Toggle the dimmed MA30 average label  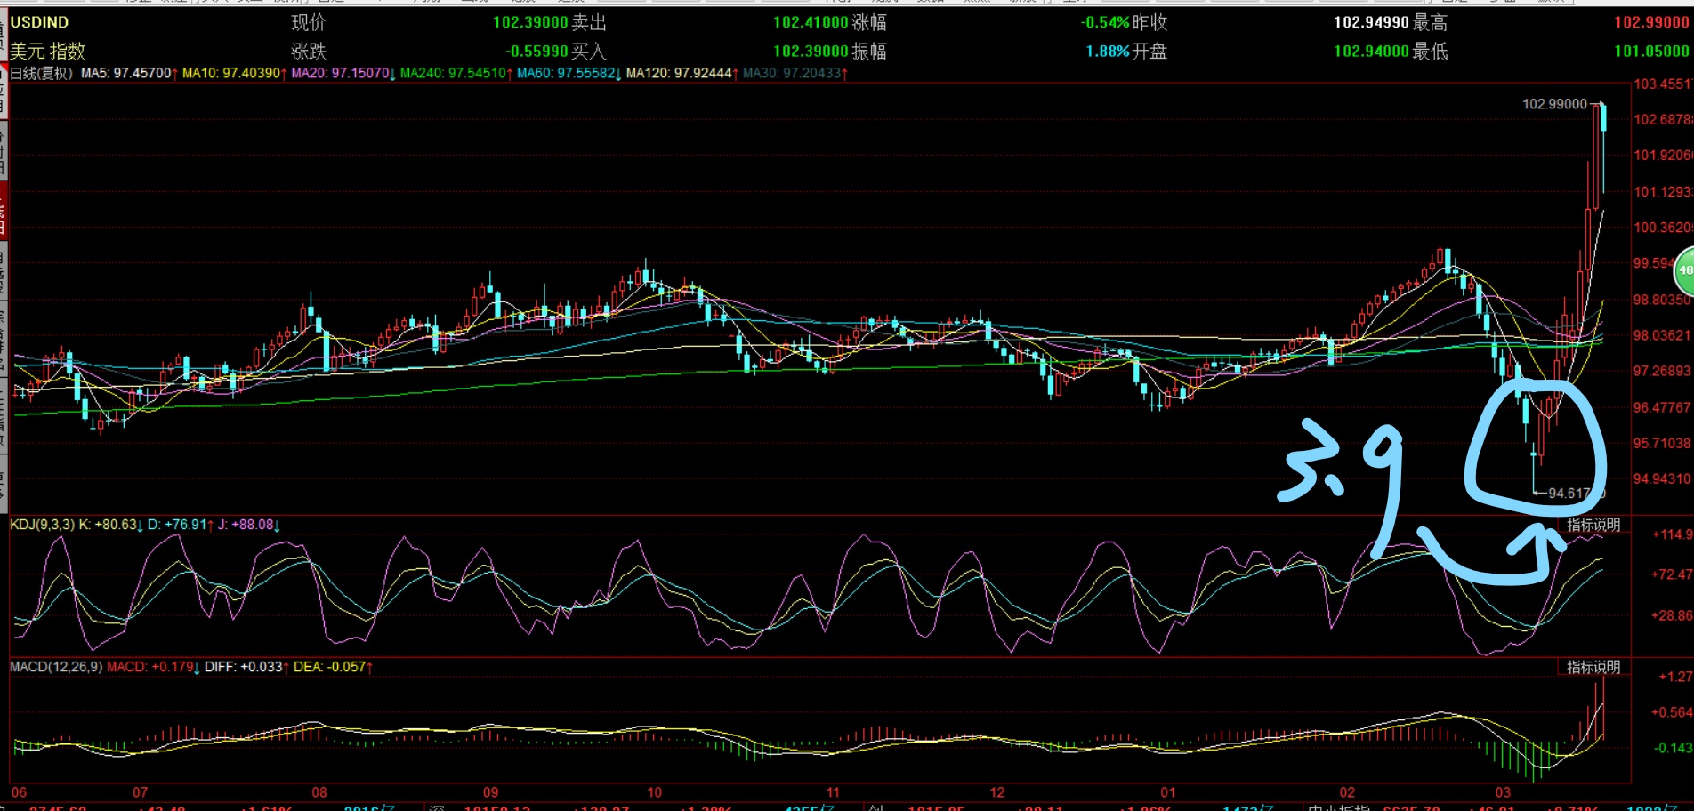point(794,73)
